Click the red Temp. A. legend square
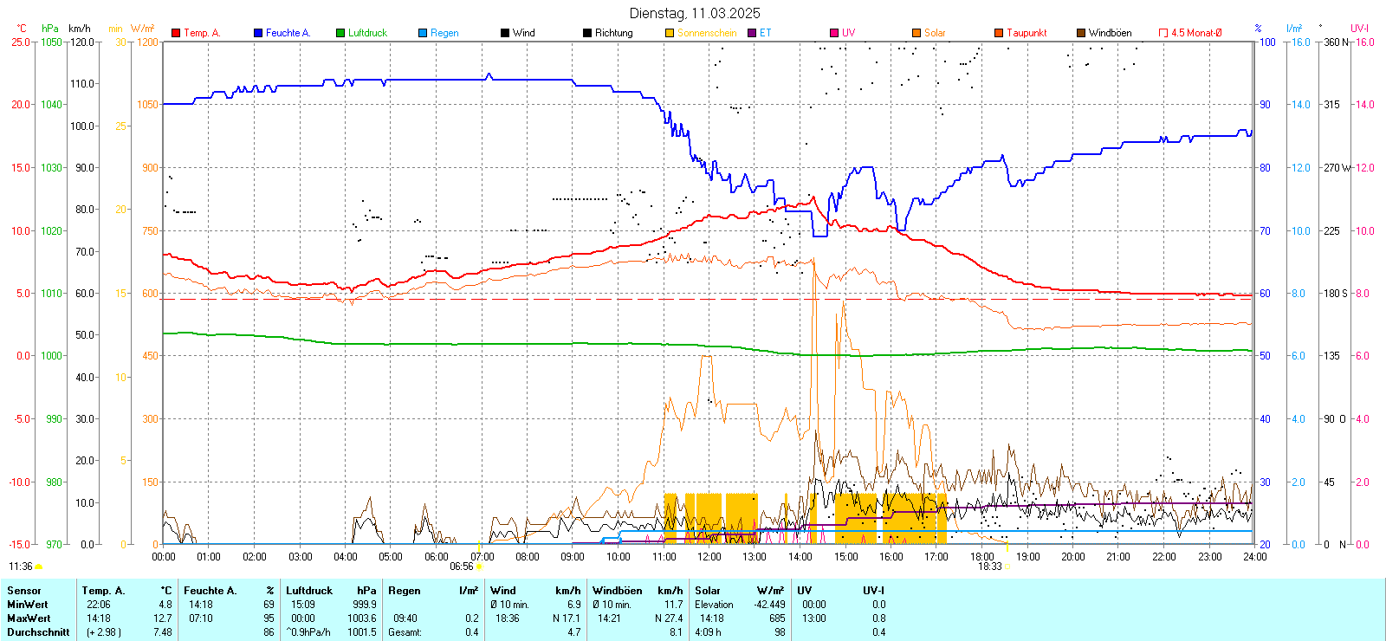The image size is (1386, 641). [x=176, y=33]
